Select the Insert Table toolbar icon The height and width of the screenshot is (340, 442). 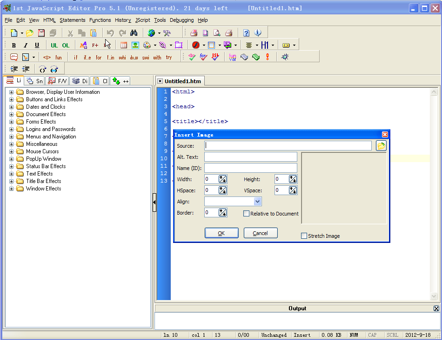click(123, 45)
